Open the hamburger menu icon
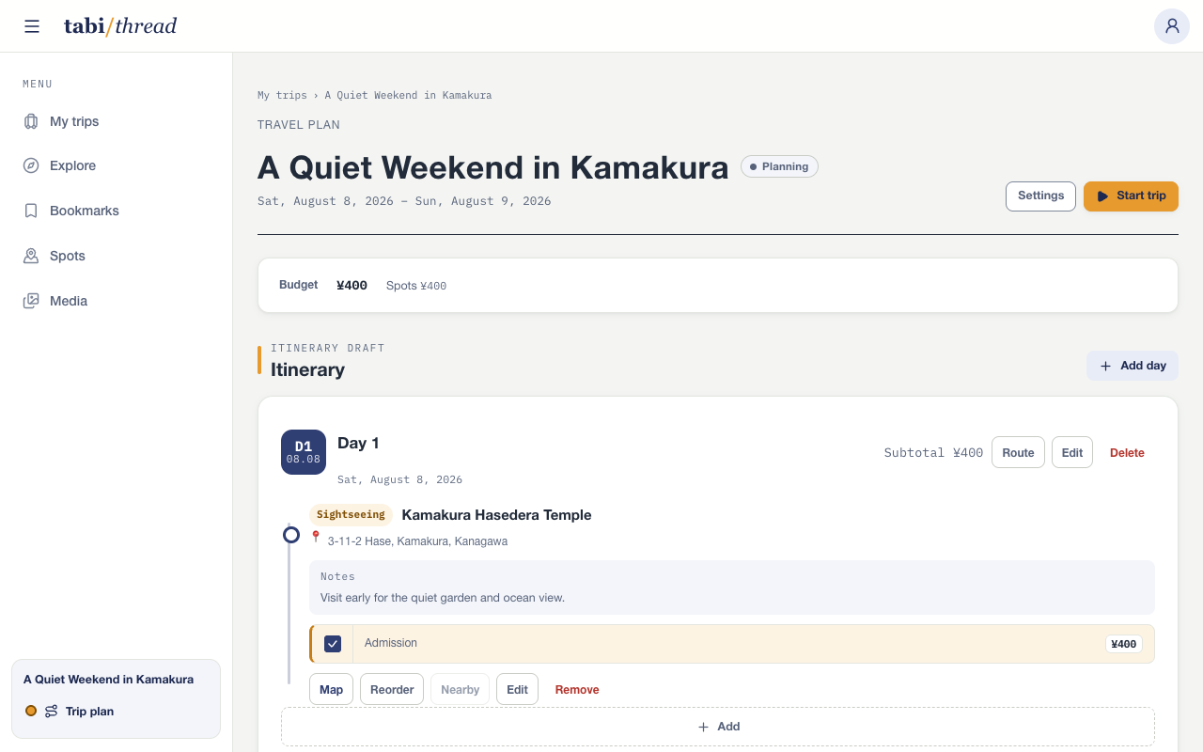This screenshot has width=1203, height=752. click(x=32, y=26)
